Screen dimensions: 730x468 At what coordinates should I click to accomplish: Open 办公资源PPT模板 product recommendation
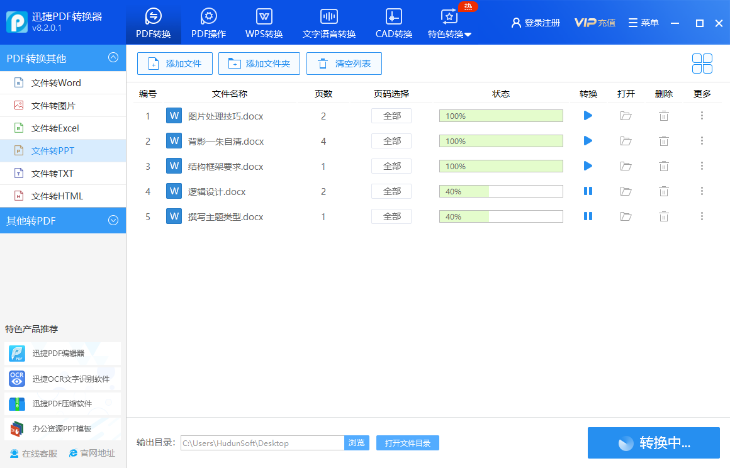pos(62,429)
